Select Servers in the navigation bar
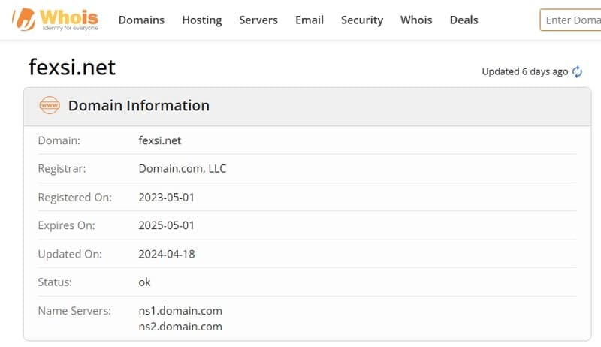This screenshot has width=601, height=347. [258, 20]
